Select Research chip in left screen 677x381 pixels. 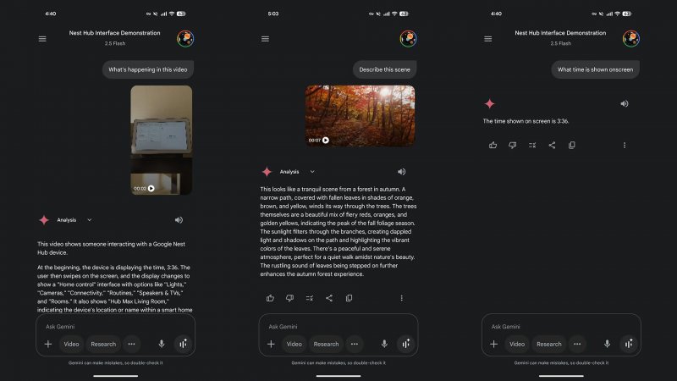click(x=103, y=345)
